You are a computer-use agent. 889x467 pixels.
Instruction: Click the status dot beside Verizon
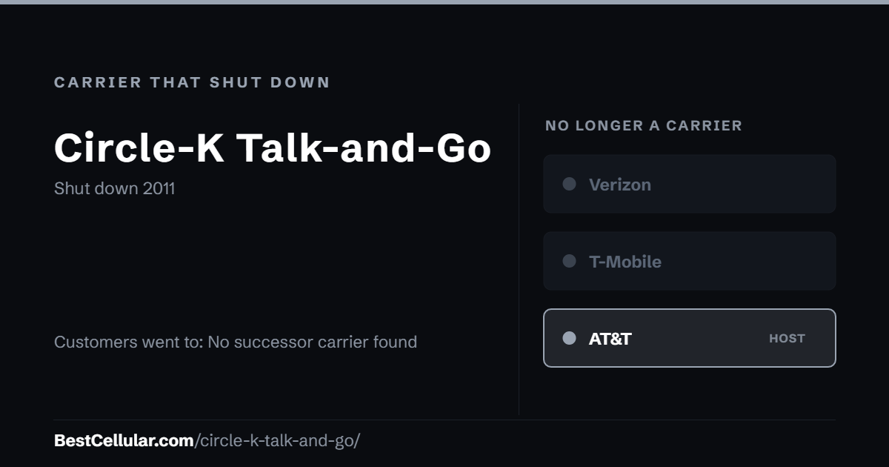pyautogui.click(x=569, y=184)
